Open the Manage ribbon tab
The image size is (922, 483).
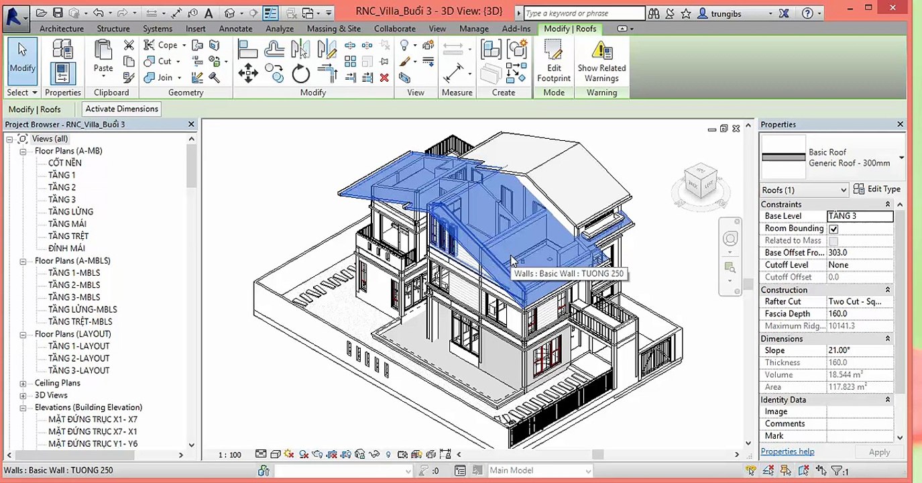473,29
